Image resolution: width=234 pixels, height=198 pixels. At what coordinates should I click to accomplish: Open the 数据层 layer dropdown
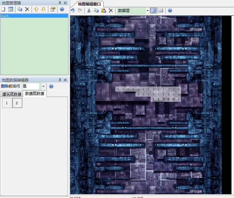pos(147,11)
